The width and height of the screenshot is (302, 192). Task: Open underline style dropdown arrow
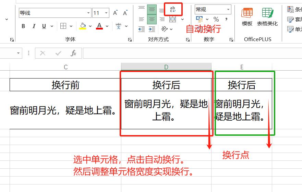tap(52, 26)
